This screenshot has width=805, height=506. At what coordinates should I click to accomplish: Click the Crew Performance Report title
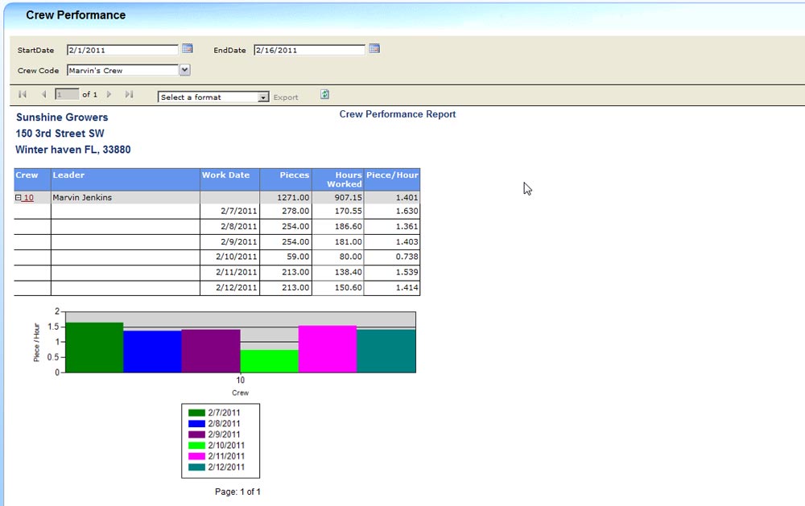coord(398,114)
